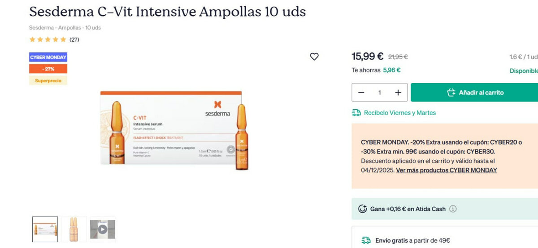Click the free shipping truck icon
This screenshot has width=538, height=248.
pyautogui.click(x=366, y=240)
